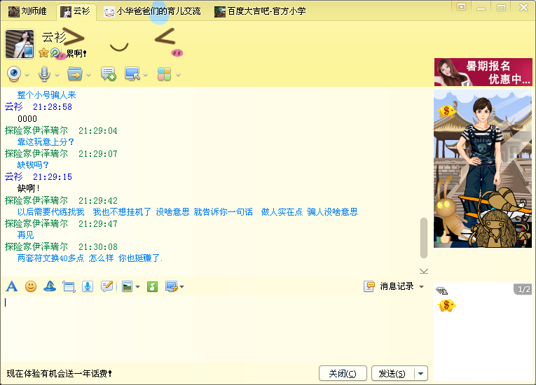Switch to the 刘师维 chat tab

tap(28, 11)
